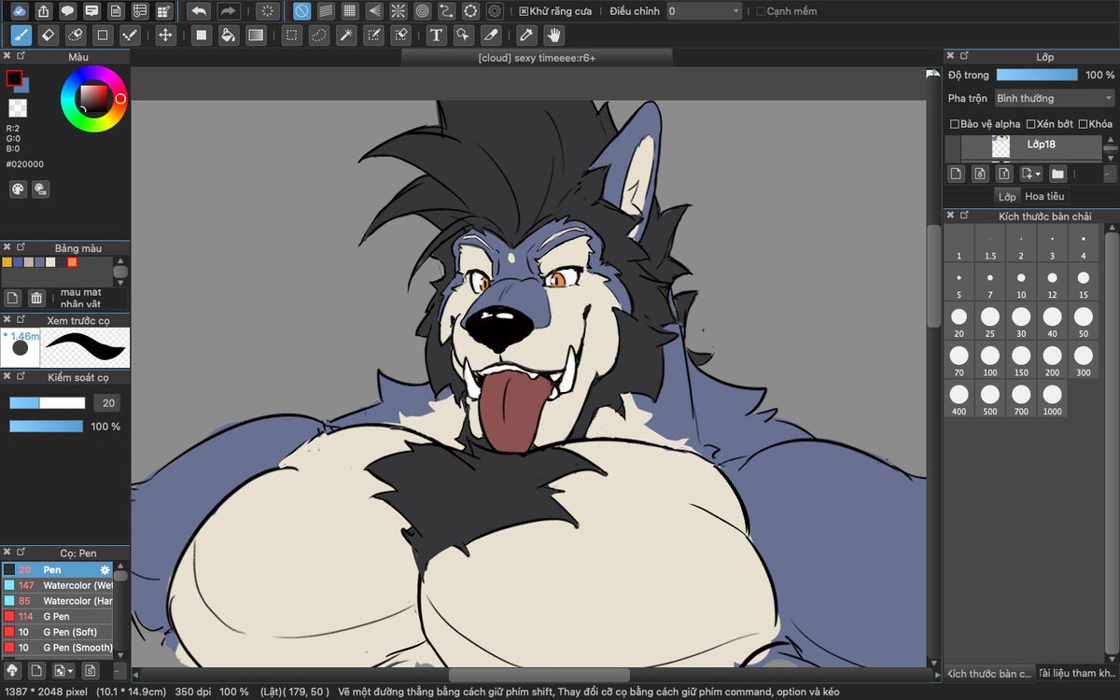Detach the Màu color panel
This screenshot has height=700, width=1120.
(21, 56)
